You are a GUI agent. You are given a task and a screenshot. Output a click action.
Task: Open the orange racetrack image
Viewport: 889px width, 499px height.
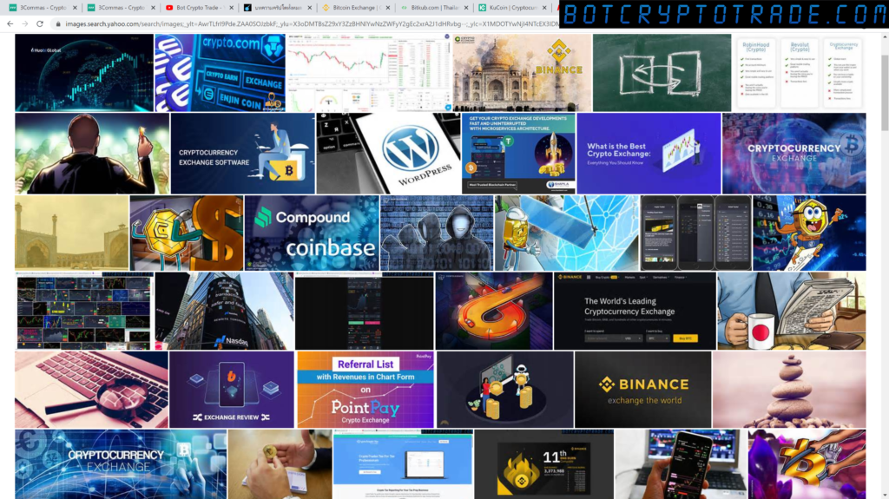(494, 311)
